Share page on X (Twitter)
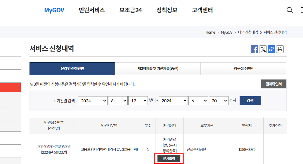 point(263,49)
